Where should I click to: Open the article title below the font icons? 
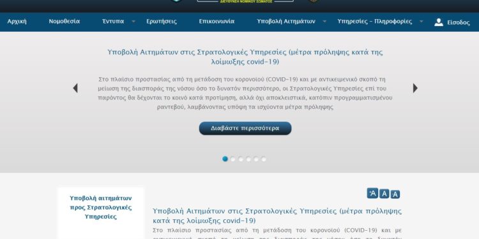[x=277, y=215]
